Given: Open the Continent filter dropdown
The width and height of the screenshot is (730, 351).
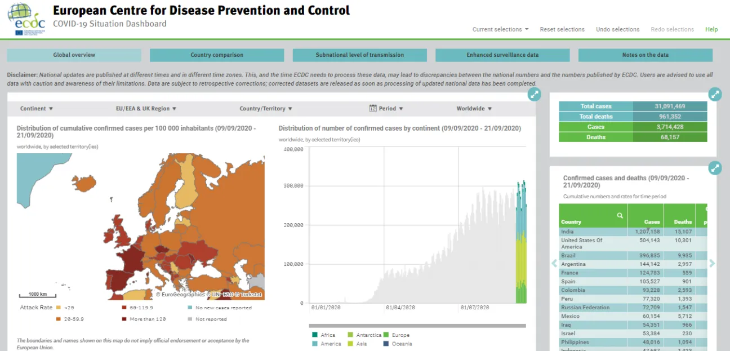Looking at the screenshot, I should tap(37, 108).
